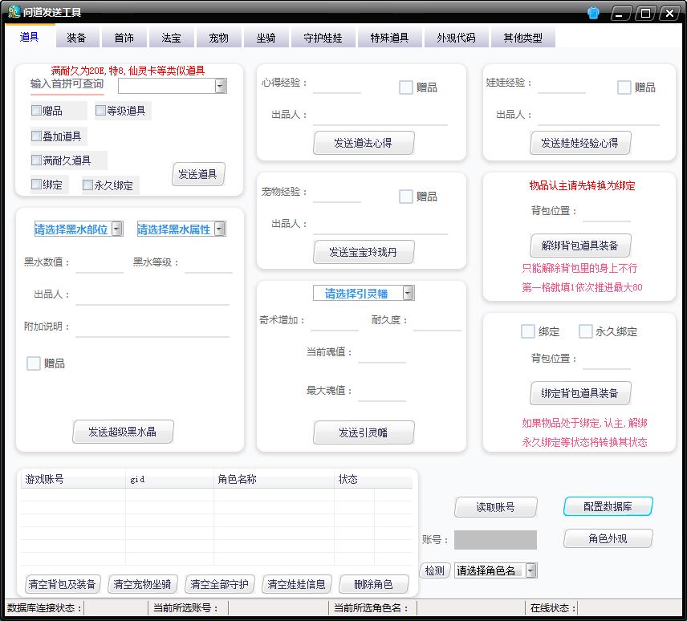
Task: Click the 清空全部守护 button
Action: click(x=220, y=584)
